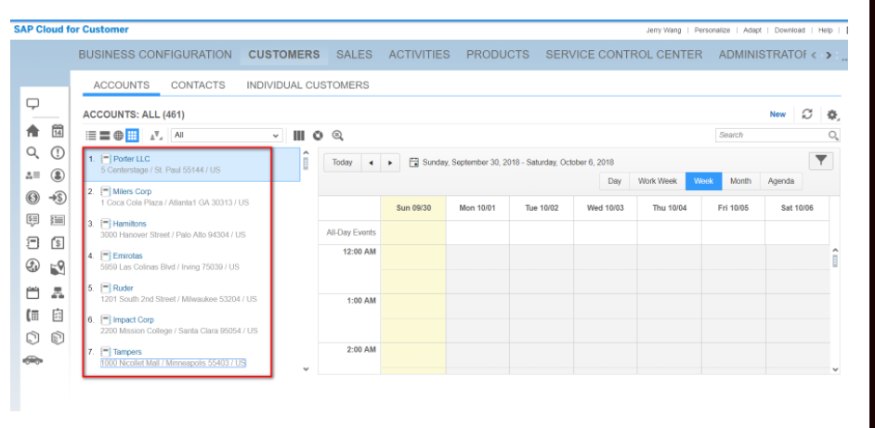Go to next week arrow
The width and height of the screenshot is (875, 428).
[390, 163]
